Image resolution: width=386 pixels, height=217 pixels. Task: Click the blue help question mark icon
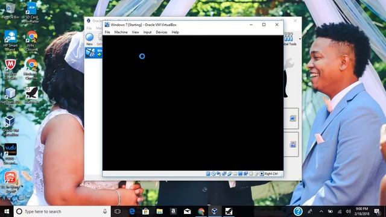pyautogui.click(x=298, y=212)
